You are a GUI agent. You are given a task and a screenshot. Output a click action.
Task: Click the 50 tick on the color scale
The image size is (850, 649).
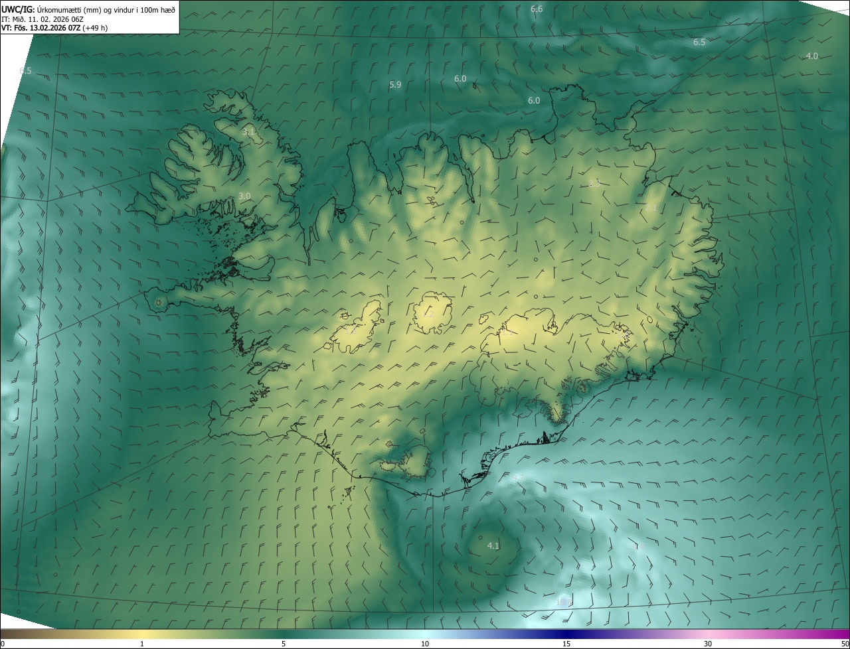click(x=845, y=644)
